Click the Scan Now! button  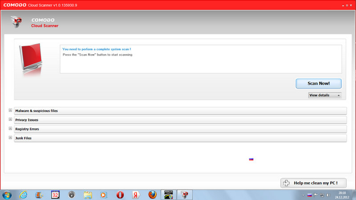[x=319, y=84]
